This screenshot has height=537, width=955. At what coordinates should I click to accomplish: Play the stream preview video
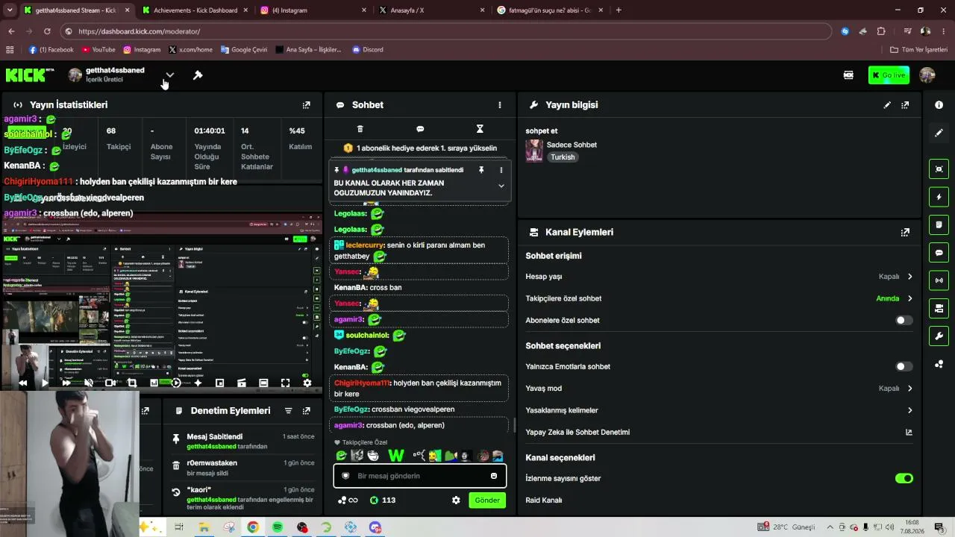[45, 383]
